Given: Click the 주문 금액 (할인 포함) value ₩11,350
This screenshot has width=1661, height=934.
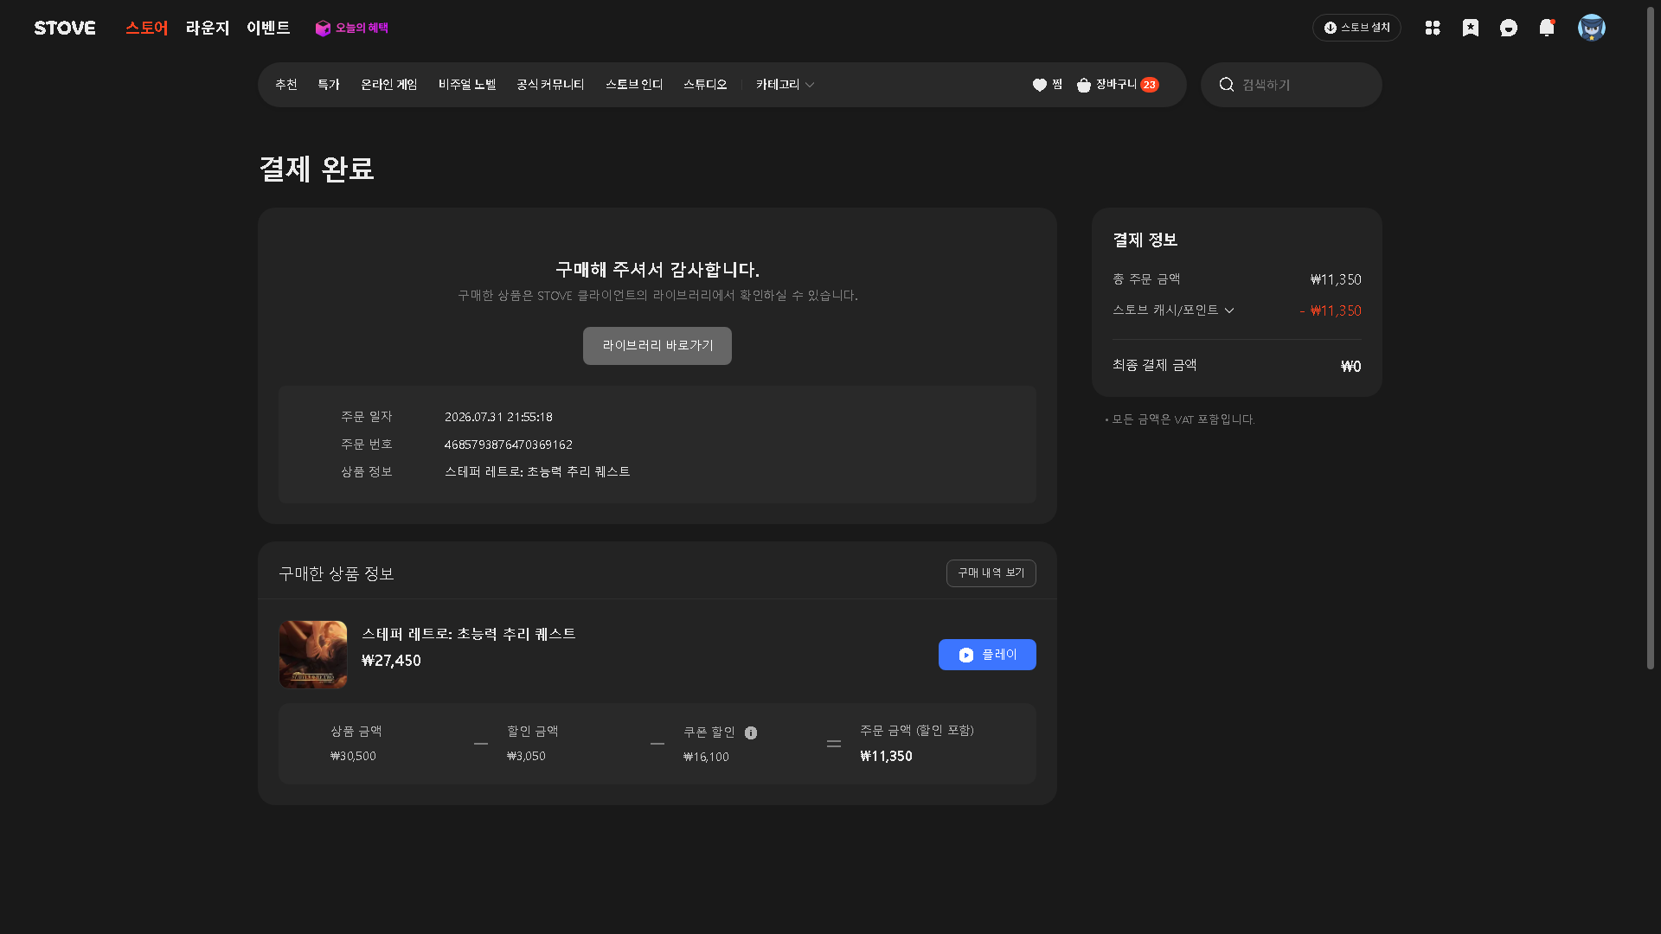Looking at the screenshot, I should 886,756.
